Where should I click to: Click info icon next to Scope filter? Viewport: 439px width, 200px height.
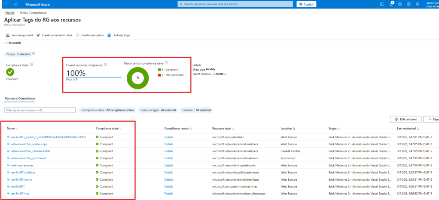pyautogui.click(x=34, y=54)
